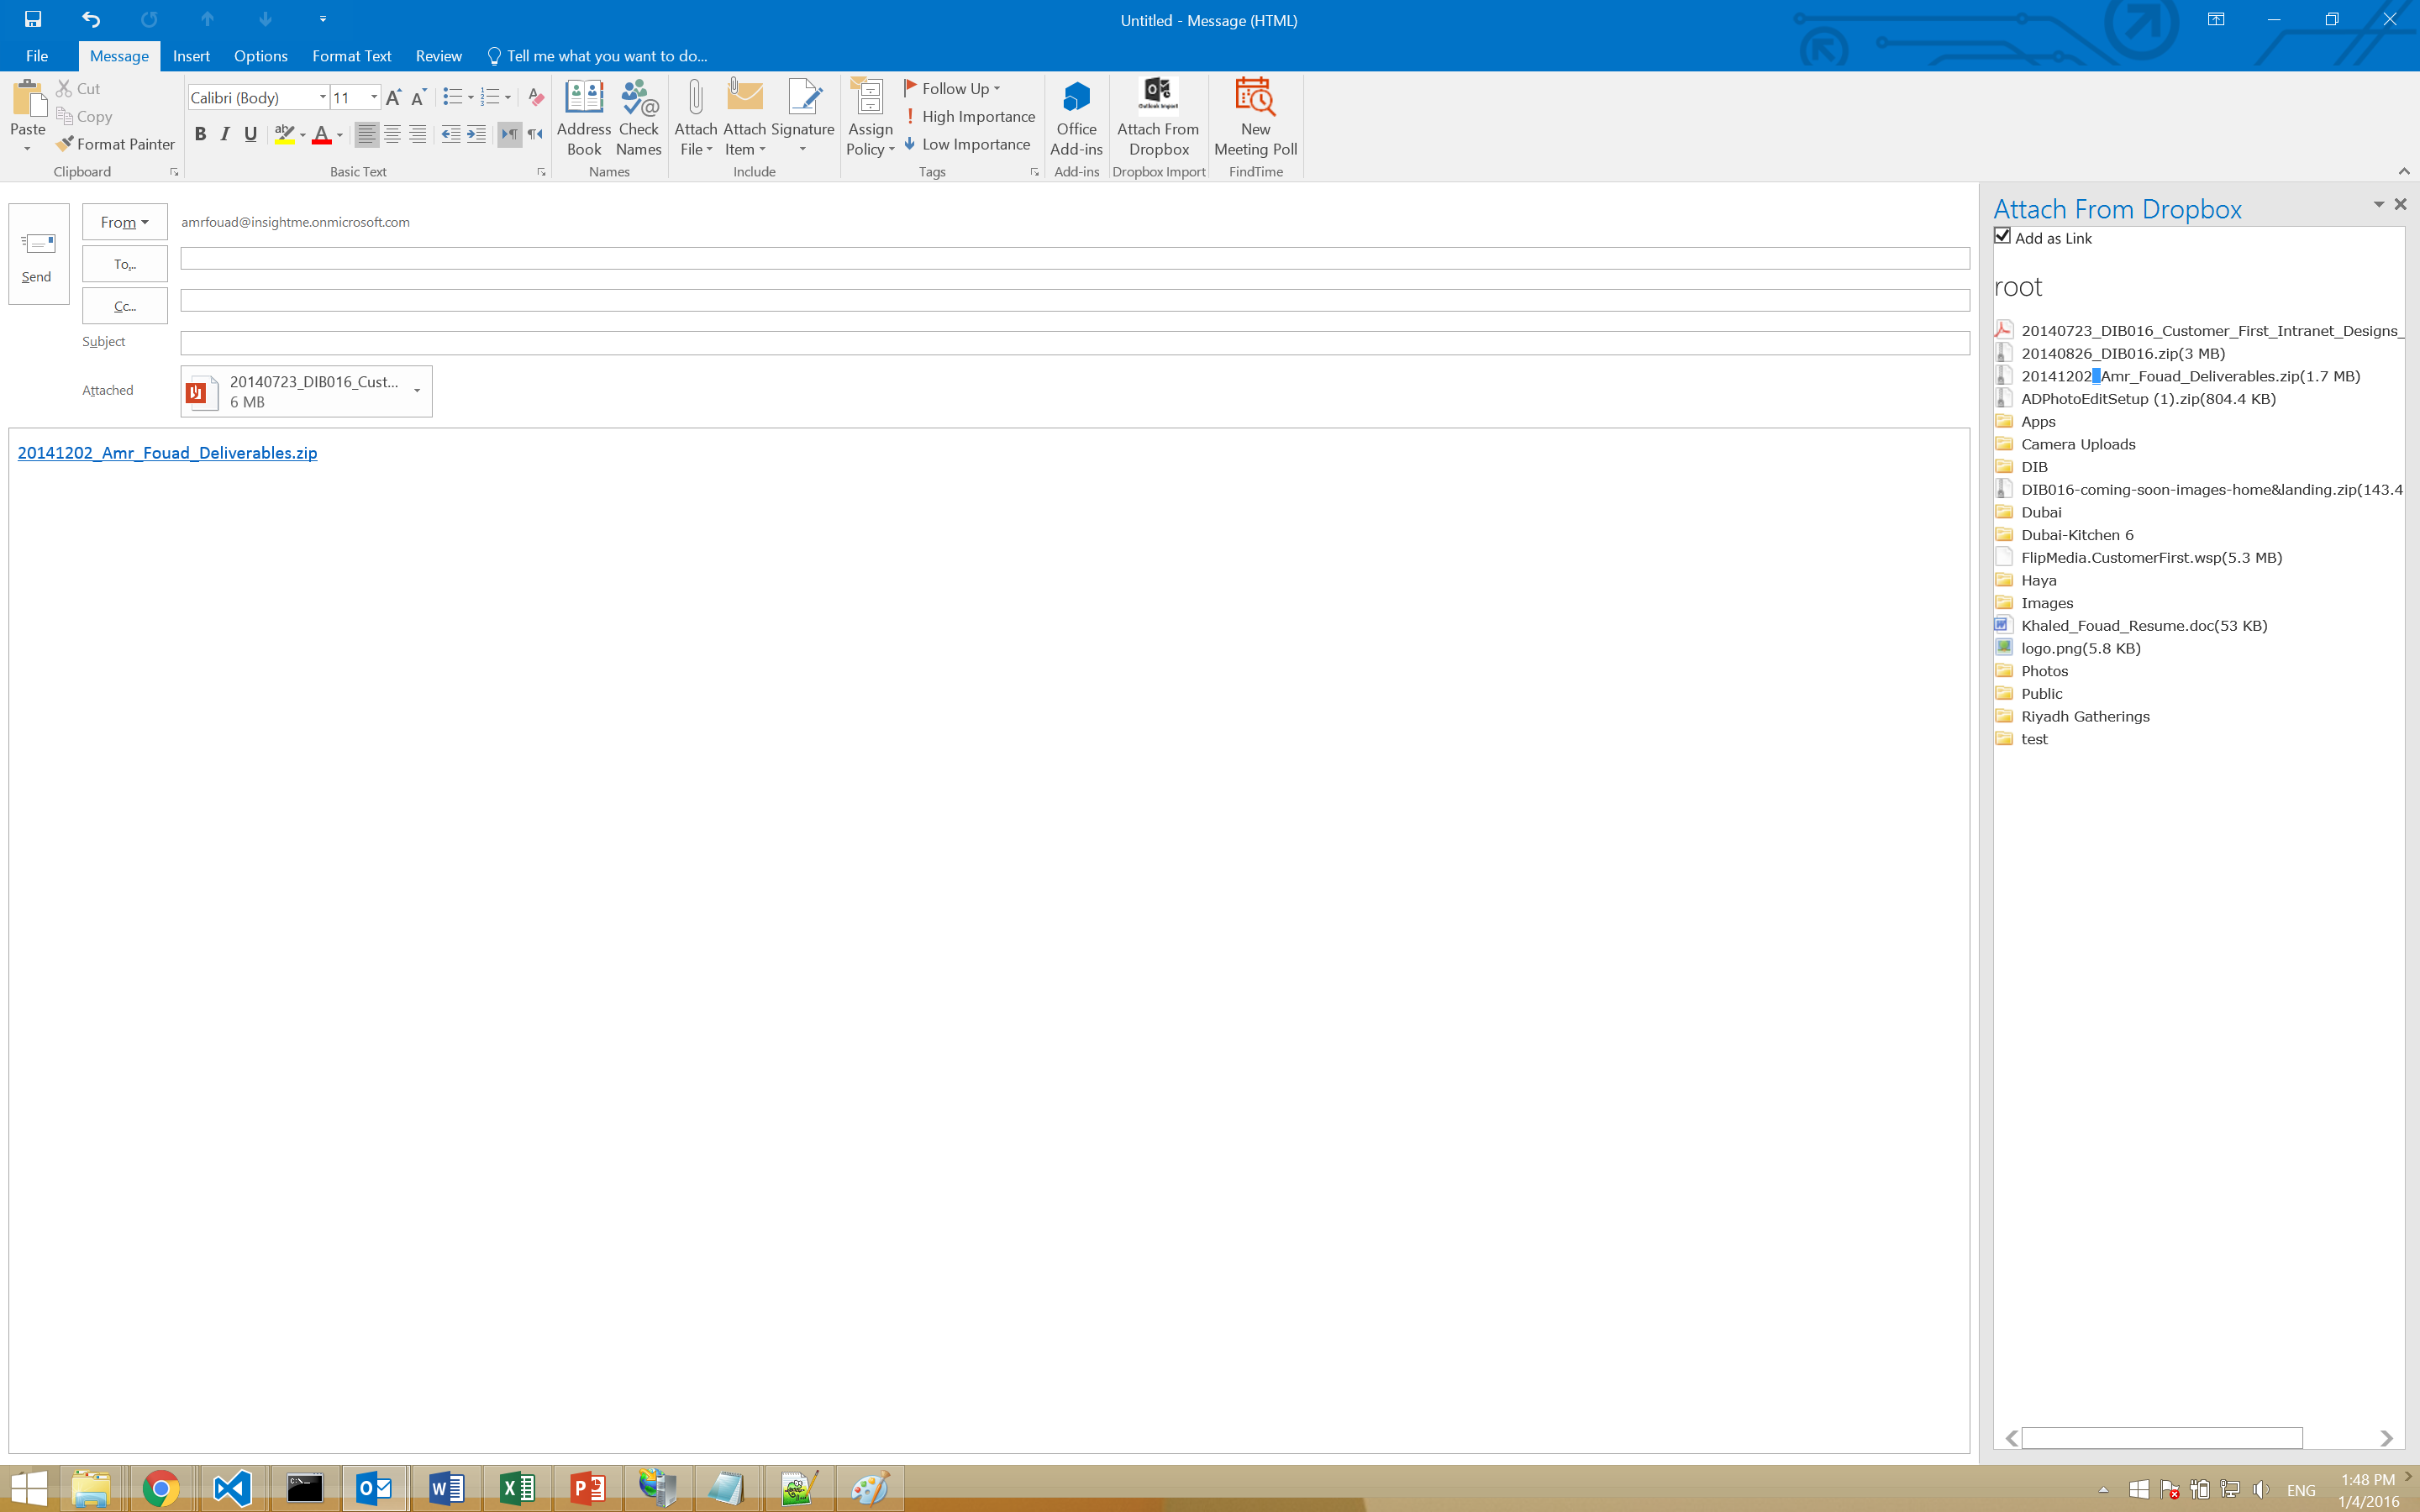The width and height of the screenshot is (2420, 1512).
Task: Open the Dropbox task pane options arrow
Action: 2379,204
